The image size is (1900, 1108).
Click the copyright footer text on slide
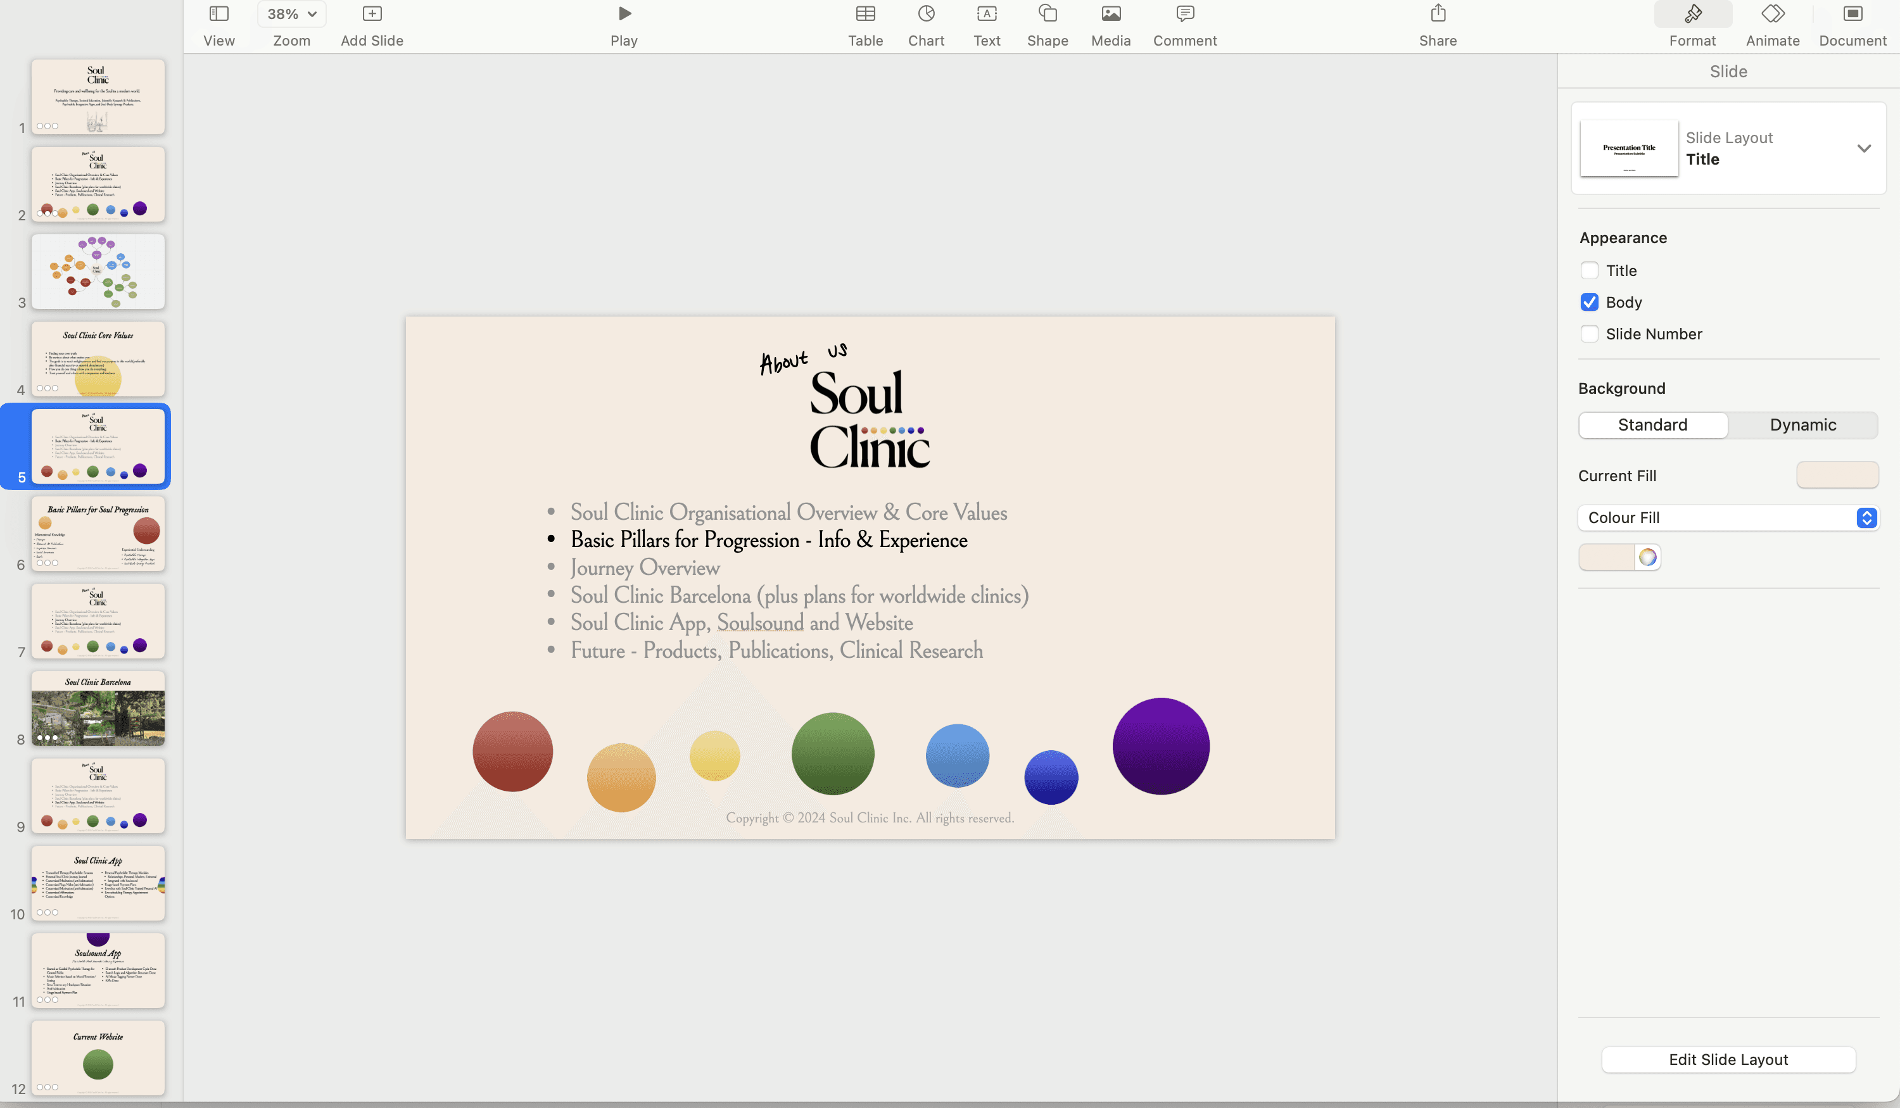[870, 818]
